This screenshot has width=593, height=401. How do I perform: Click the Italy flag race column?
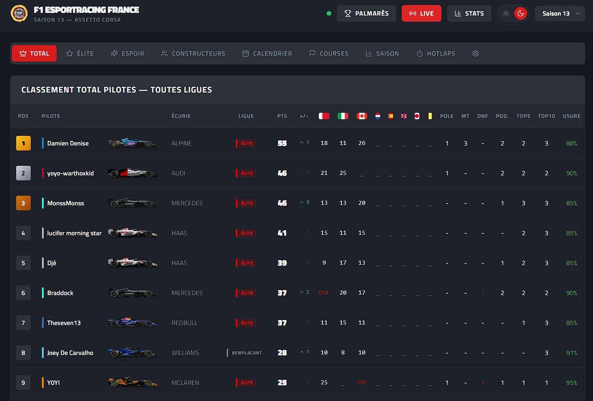[343, 116]
